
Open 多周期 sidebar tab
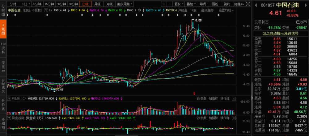point(3,124)
